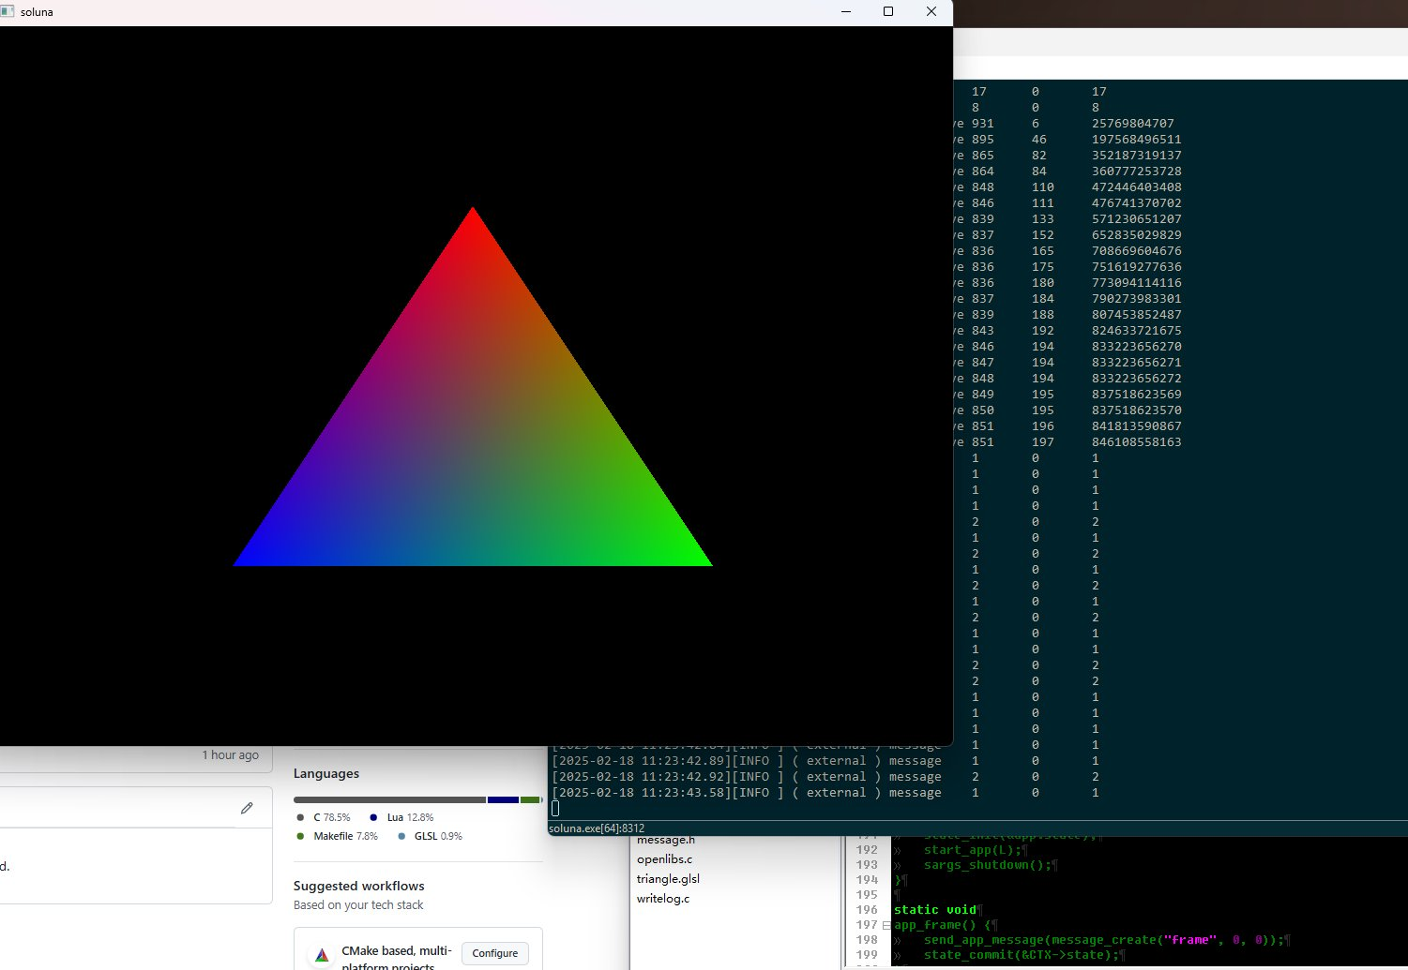The image size is (1408, 970).
Task: Minimize the soluna window
Action: coord(846,12)
